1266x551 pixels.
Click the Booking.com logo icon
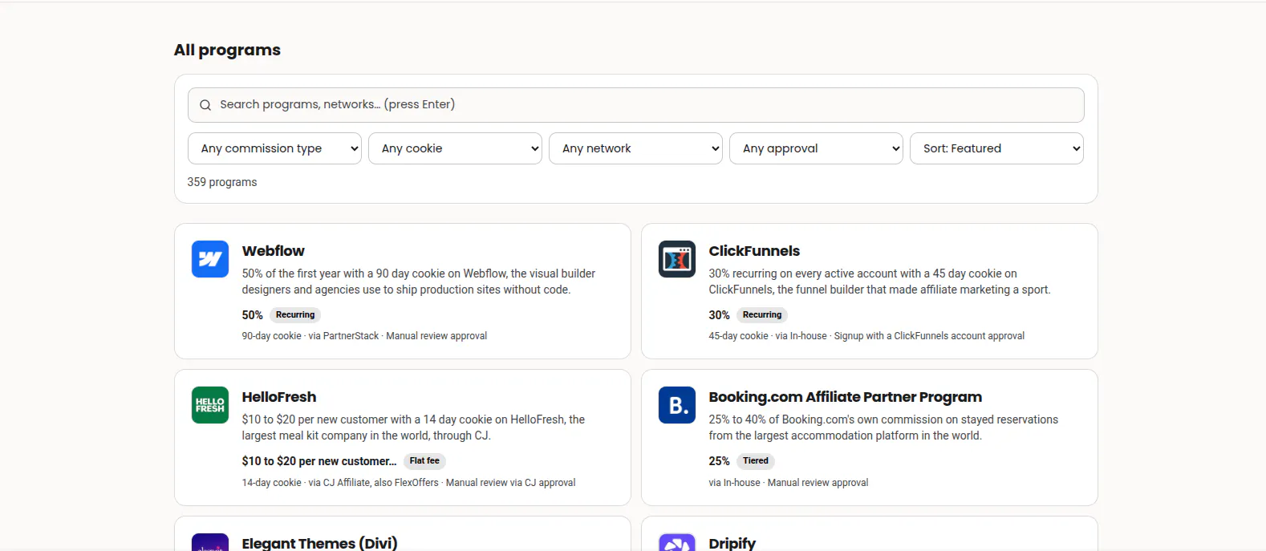(677, 405)
